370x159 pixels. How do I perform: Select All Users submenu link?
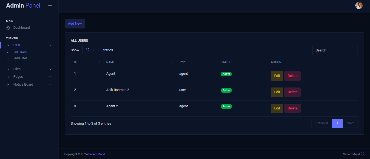click(x=20, y=52)
